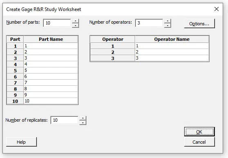Select Part Name cell for part 5
This screenshot has height=158, width=228.
(x=51, y=70)
